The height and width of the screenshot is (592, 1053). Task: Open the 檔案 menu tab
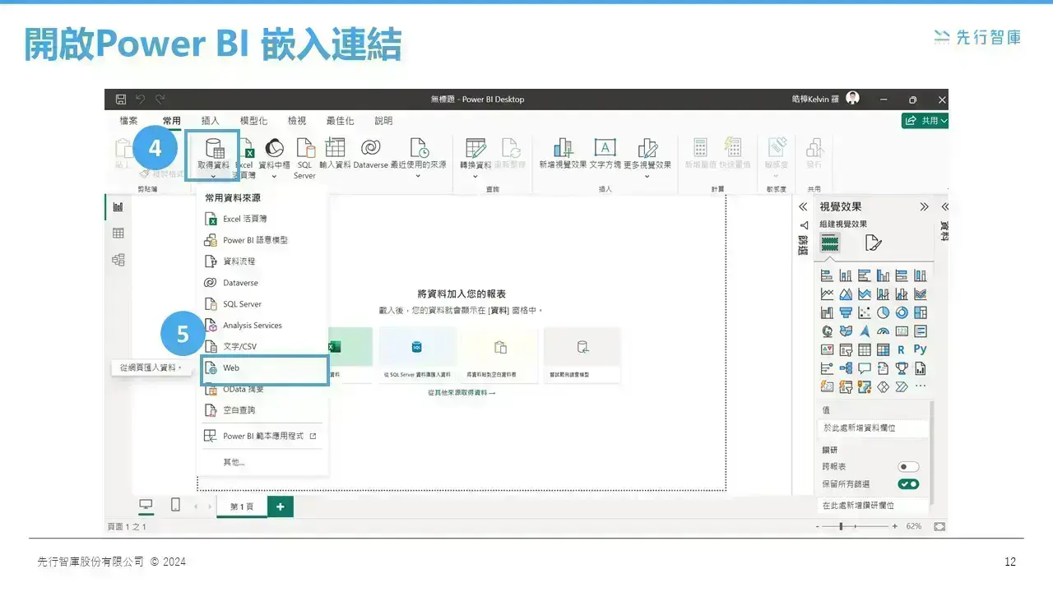(129, 120)
